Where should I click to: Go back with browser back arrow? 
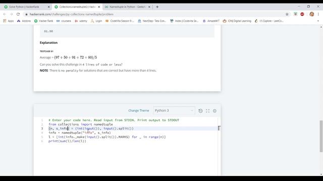click(5, 14)
